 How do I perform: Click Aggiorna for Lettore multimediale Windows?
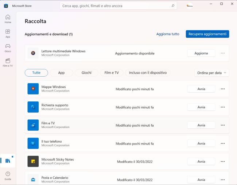[201, 53]
